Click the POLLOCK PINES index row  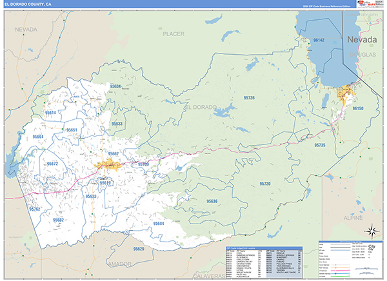point(284,264)
